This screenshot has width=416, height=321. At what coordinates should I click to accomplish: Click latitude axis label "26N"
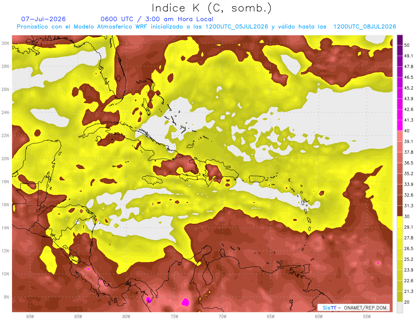6,89
